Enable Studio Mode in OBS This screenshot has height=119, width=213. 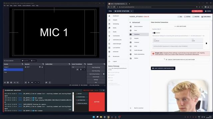[96, 77]
